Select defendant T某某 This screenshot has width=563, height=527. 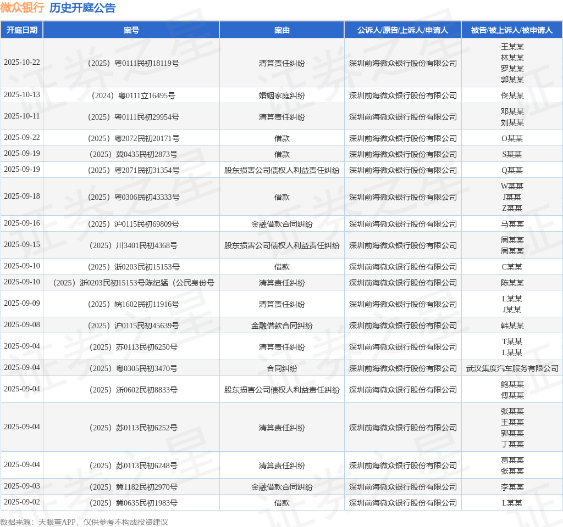pyautogui.click(x=512, y=341)
